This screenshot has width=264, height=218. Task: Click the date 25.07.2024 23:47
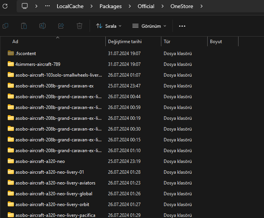pyautogui.click(x=124, y=86)
